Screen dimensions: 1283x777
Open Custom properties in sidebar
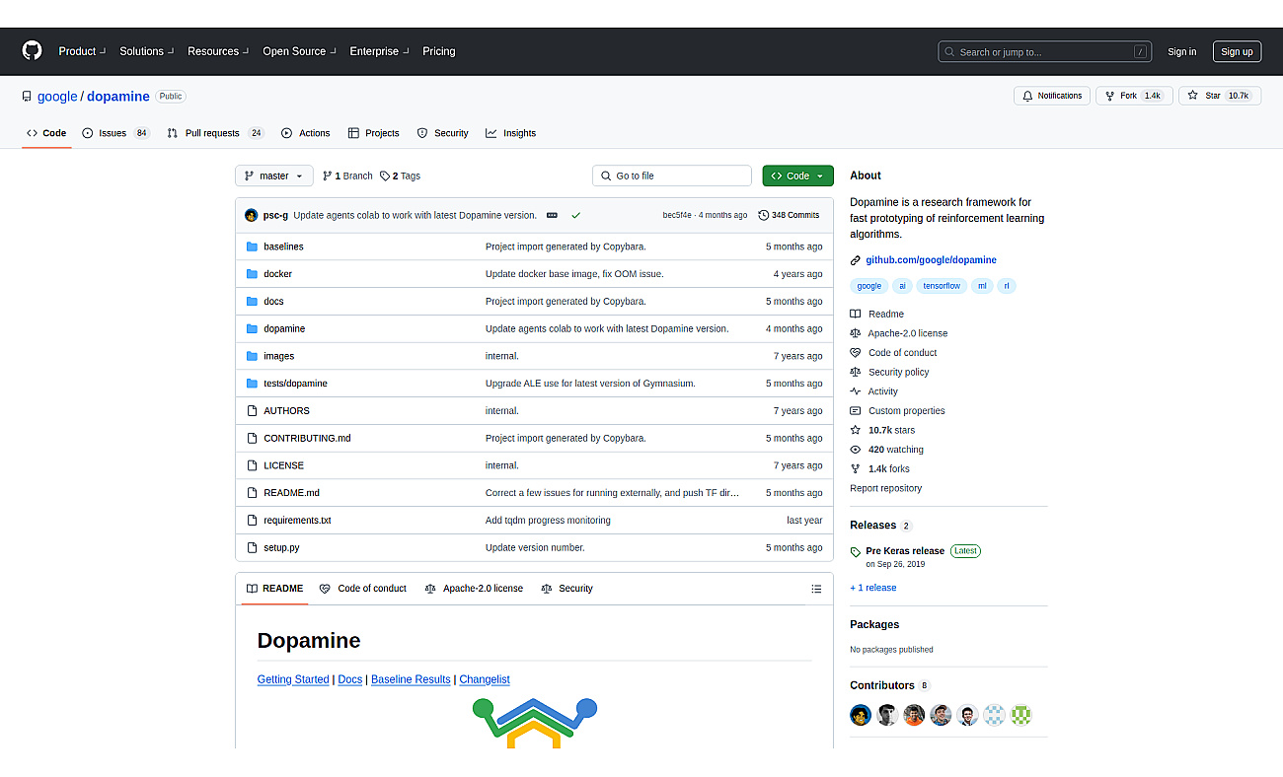pyautogui.click(x=897, y=411)
